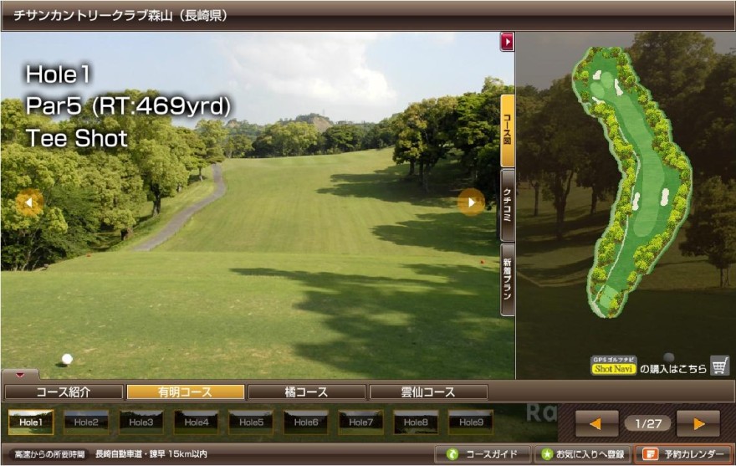Click the shopping cart icon for Shot Navi
736x466 pixels.
(x=719, y=366)
